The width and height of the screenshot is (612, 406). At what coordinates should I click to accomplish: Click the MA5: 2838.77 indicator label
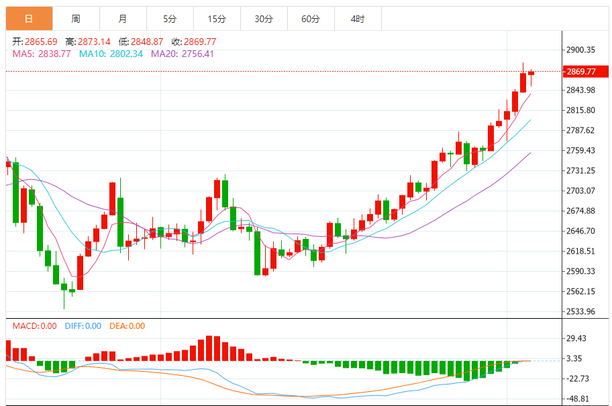[x=42, y=54]
